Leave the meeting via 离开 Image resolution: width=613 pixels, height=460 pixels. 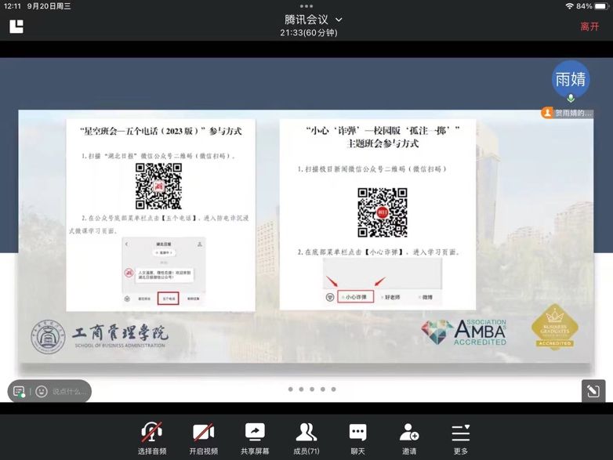589,26
